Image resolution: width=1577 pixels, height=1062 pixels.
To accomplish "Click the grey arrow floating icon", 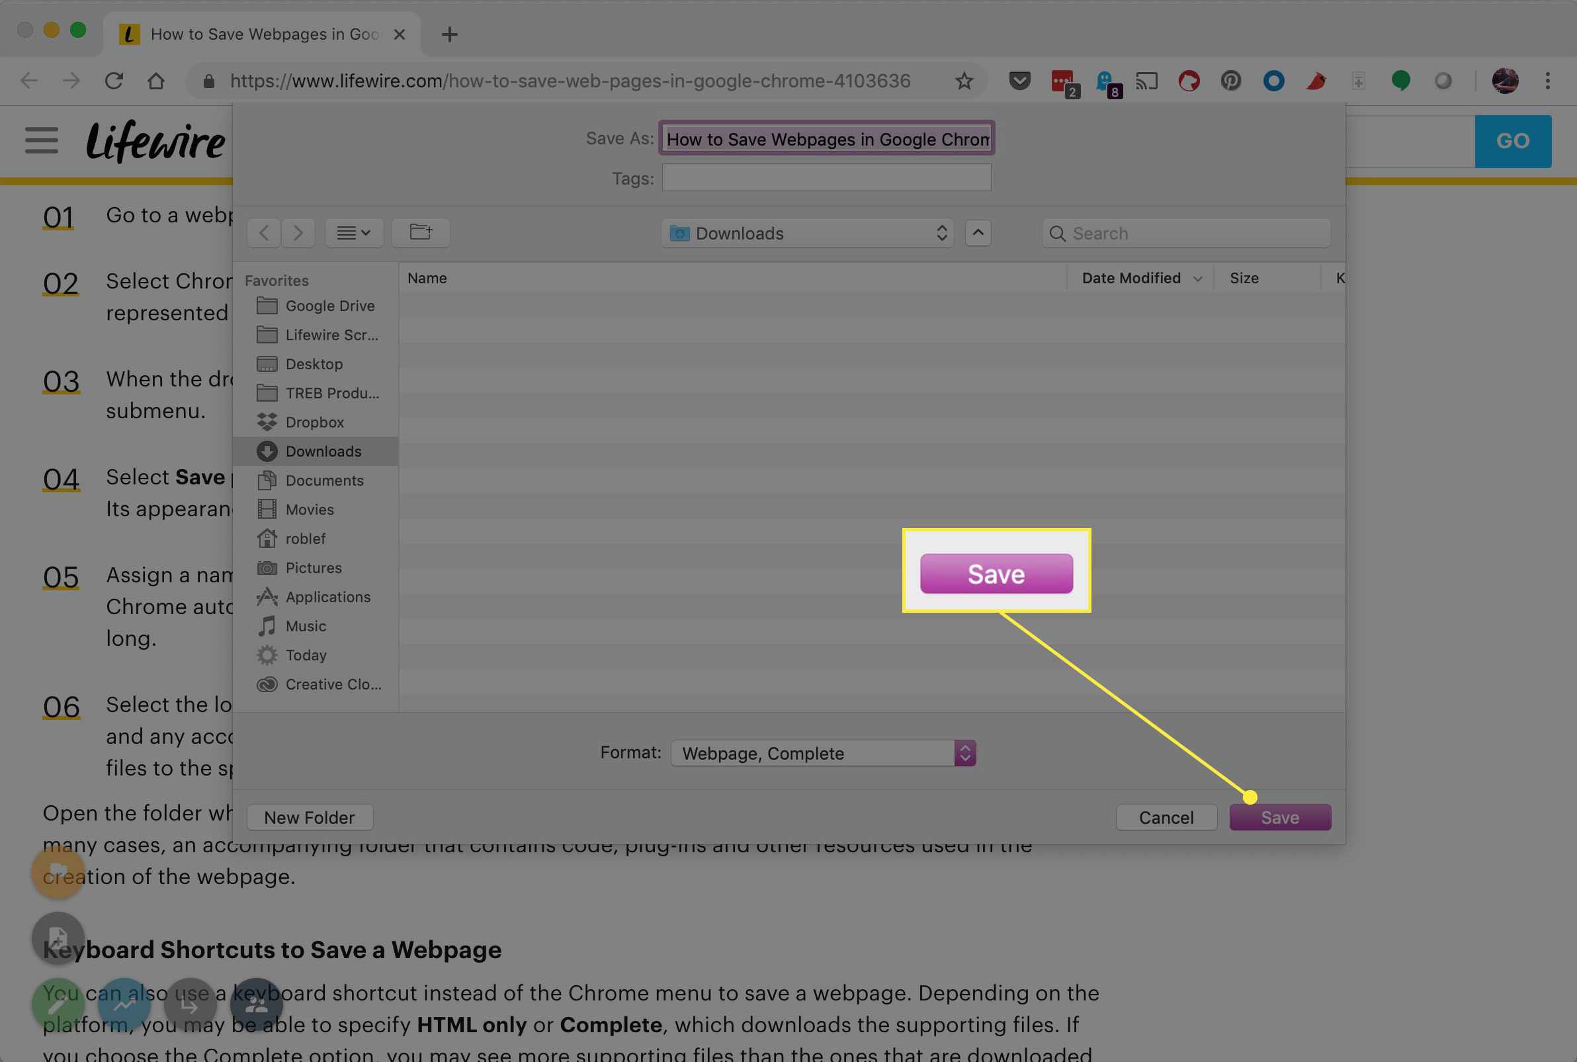I will click(191, 1005).
